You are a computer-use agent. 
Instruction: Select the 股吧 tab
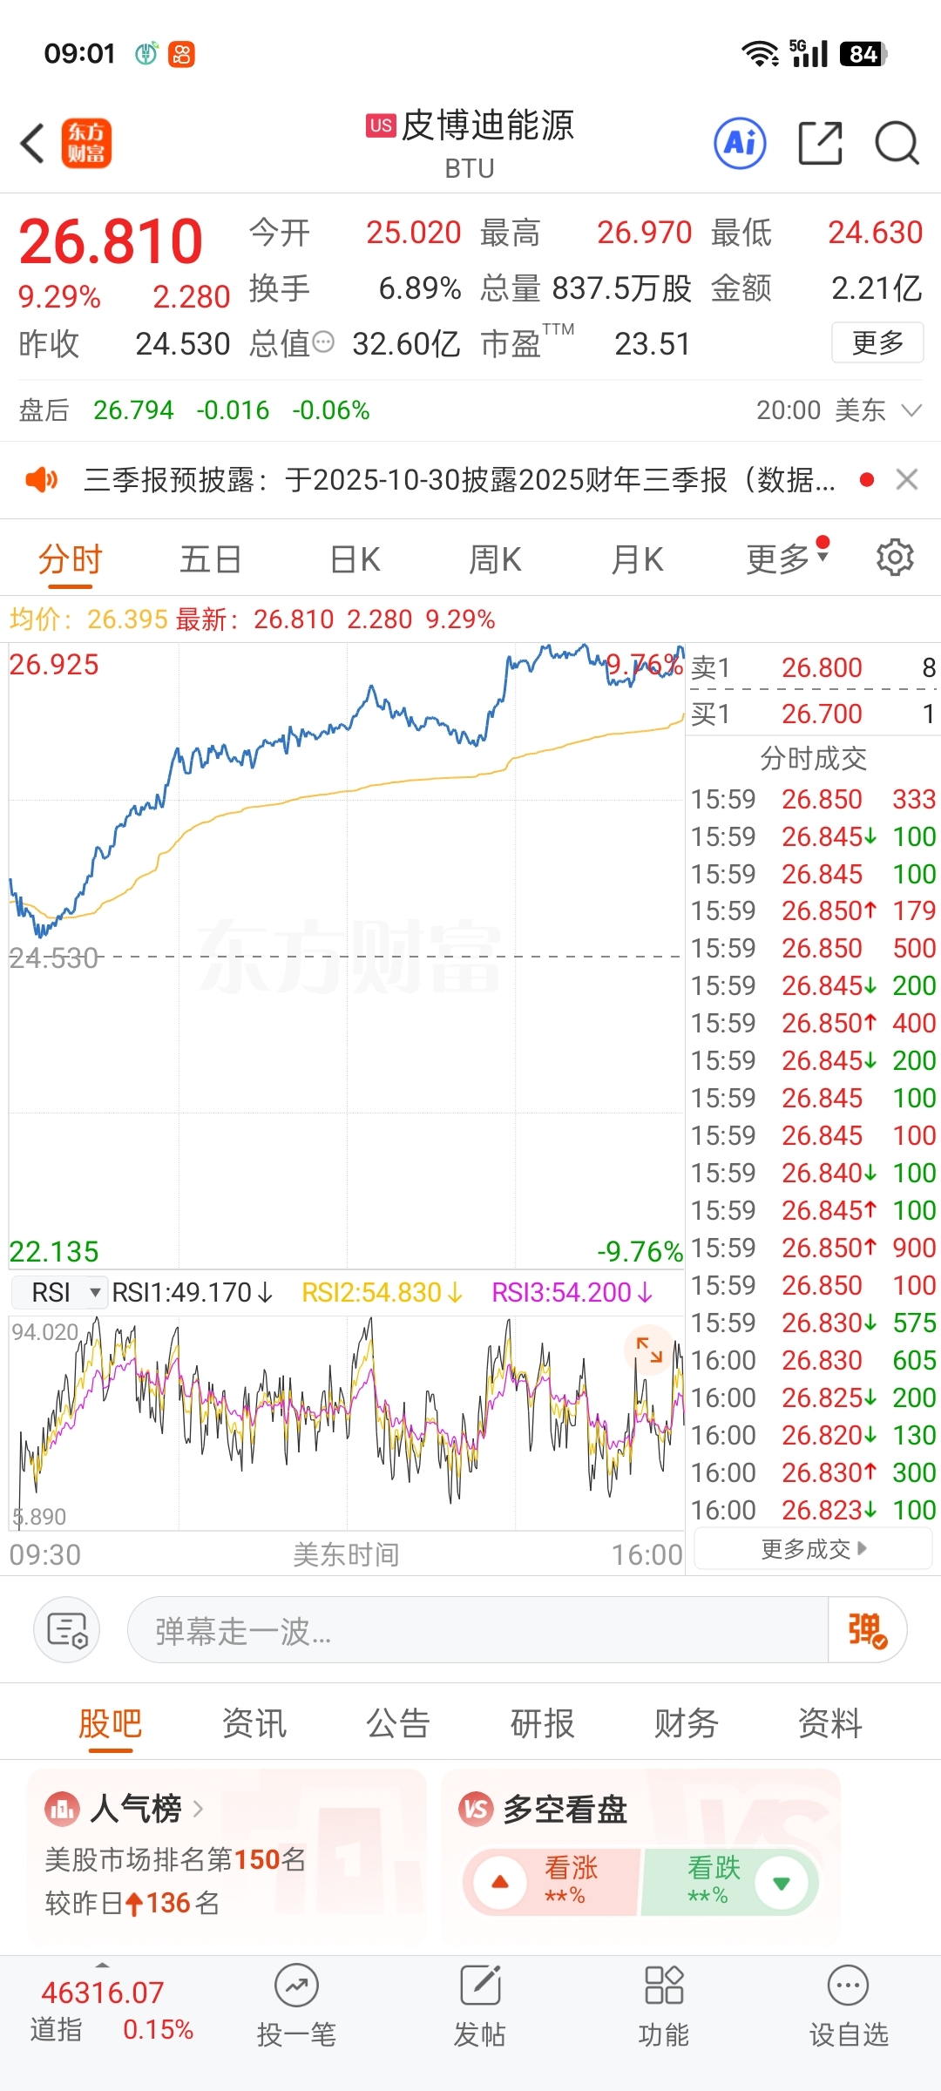[x=110, y=1723]
